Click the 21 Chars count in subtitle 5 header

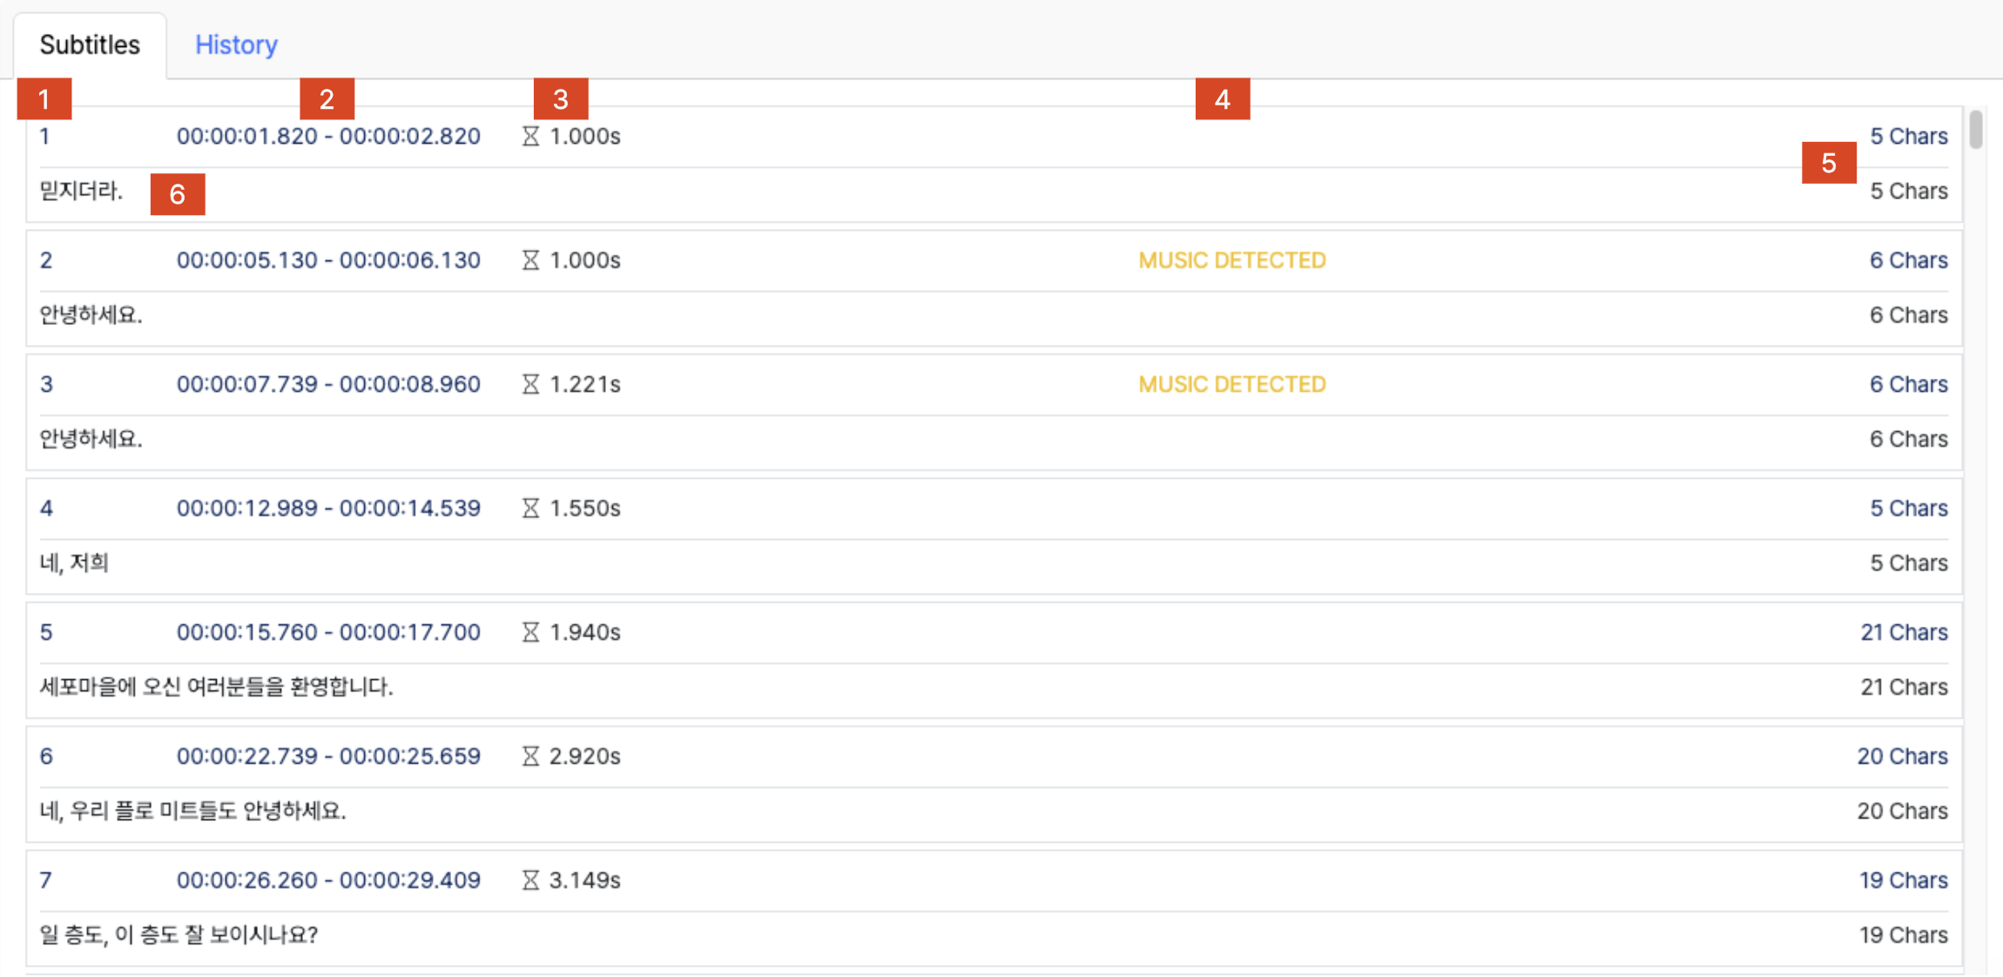1904,632
